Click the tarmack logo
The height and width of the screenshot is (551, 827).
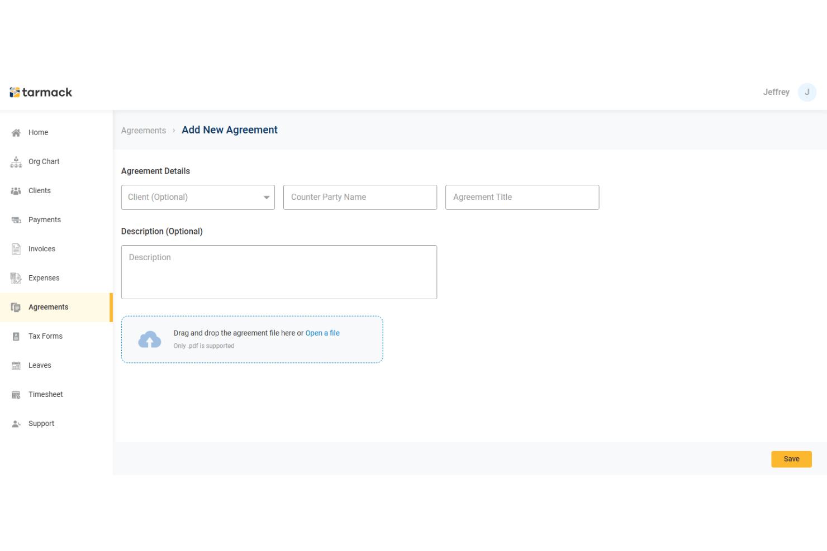(x=41, y=92)
